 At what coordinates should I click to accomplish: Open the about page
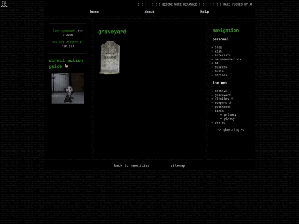[x=149, y=12]
